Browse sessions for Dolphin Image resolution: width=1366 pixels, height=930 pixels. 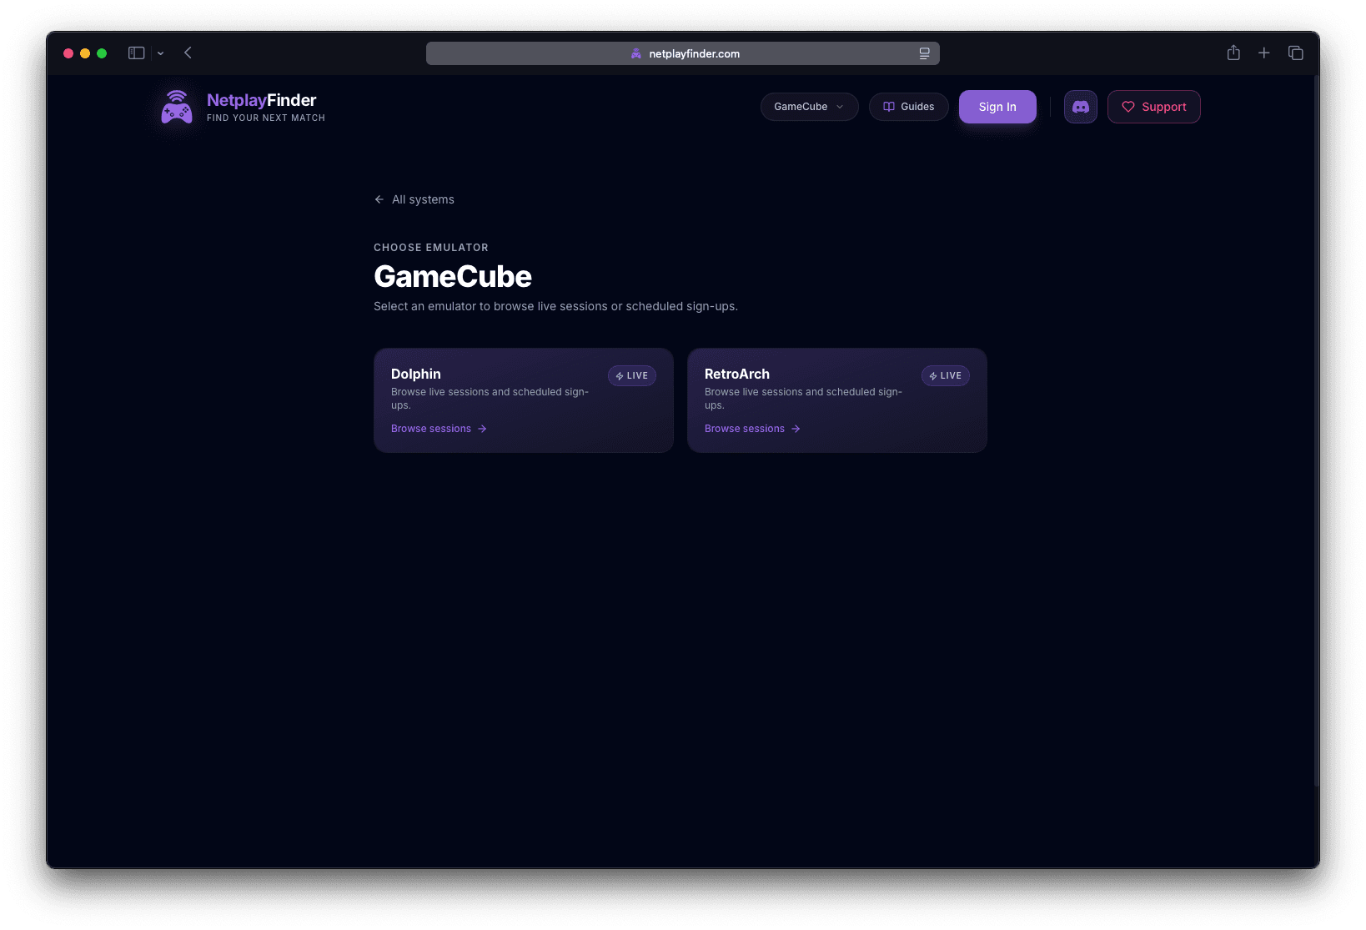(439, 429)
